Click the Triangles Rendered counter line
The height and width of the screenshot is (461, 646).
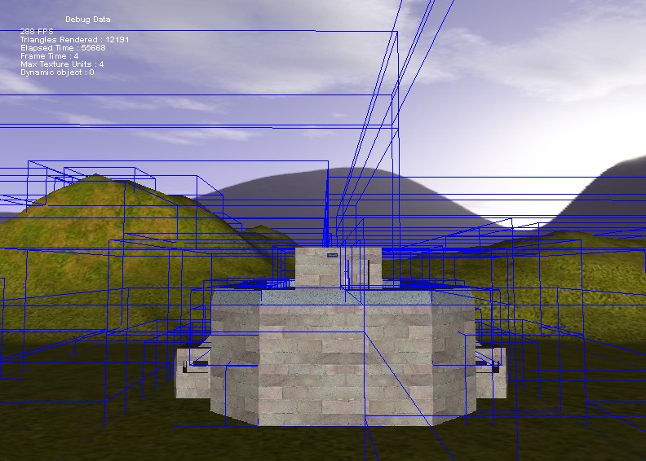74,40
